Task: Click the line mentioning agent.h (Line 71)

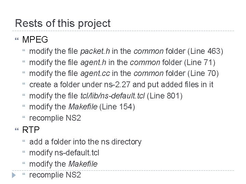Action: point(123,63)
